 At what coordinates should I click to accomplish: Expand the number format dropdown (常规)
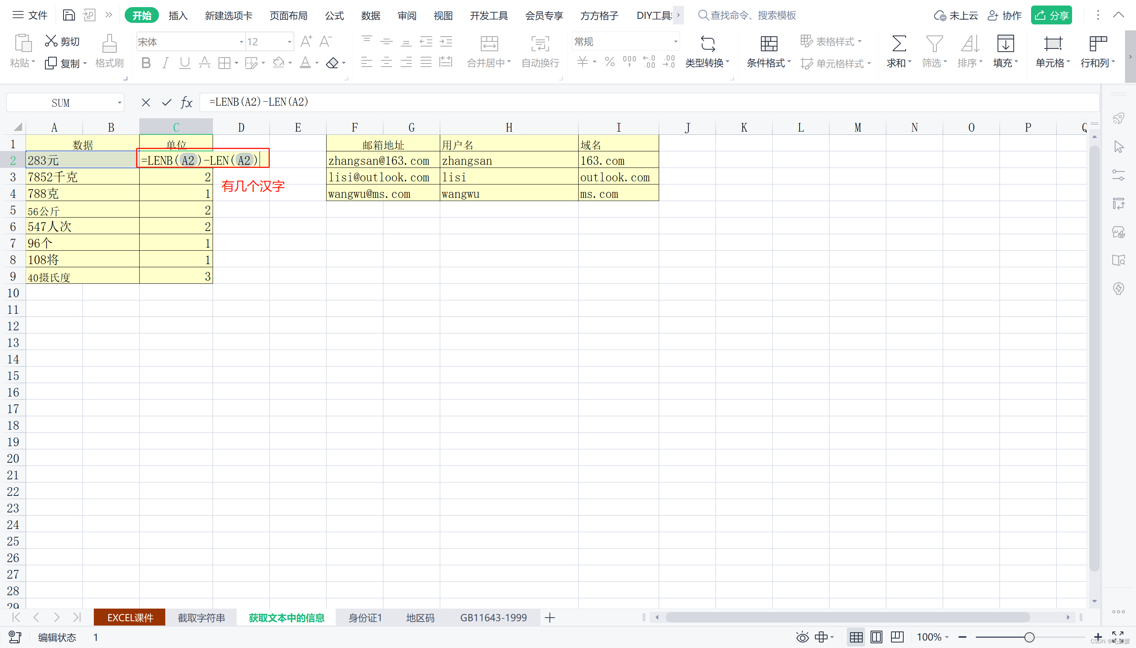[x=676, y=42]
